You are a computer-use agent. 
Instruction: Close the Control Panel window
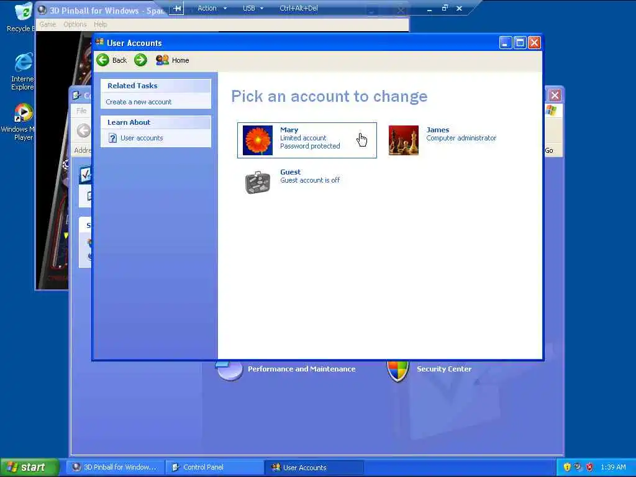(555, 95)
